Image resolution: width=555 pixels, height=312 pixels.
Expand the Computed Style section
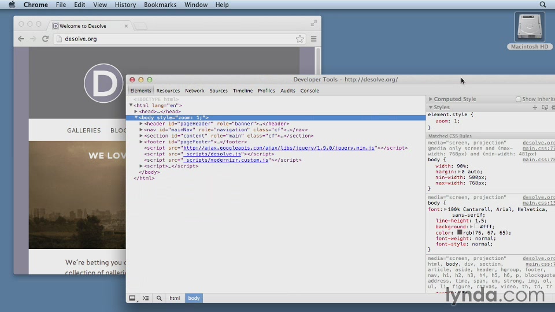[x=431, y=99]
